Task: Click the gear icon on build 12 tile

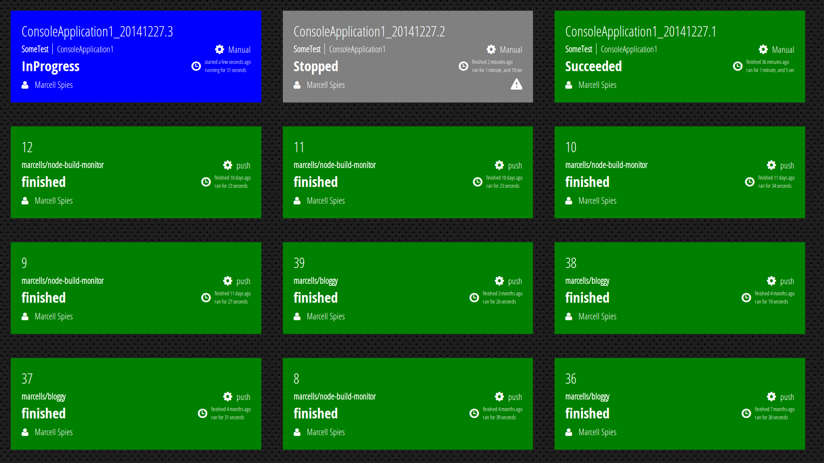Action: 227,165
